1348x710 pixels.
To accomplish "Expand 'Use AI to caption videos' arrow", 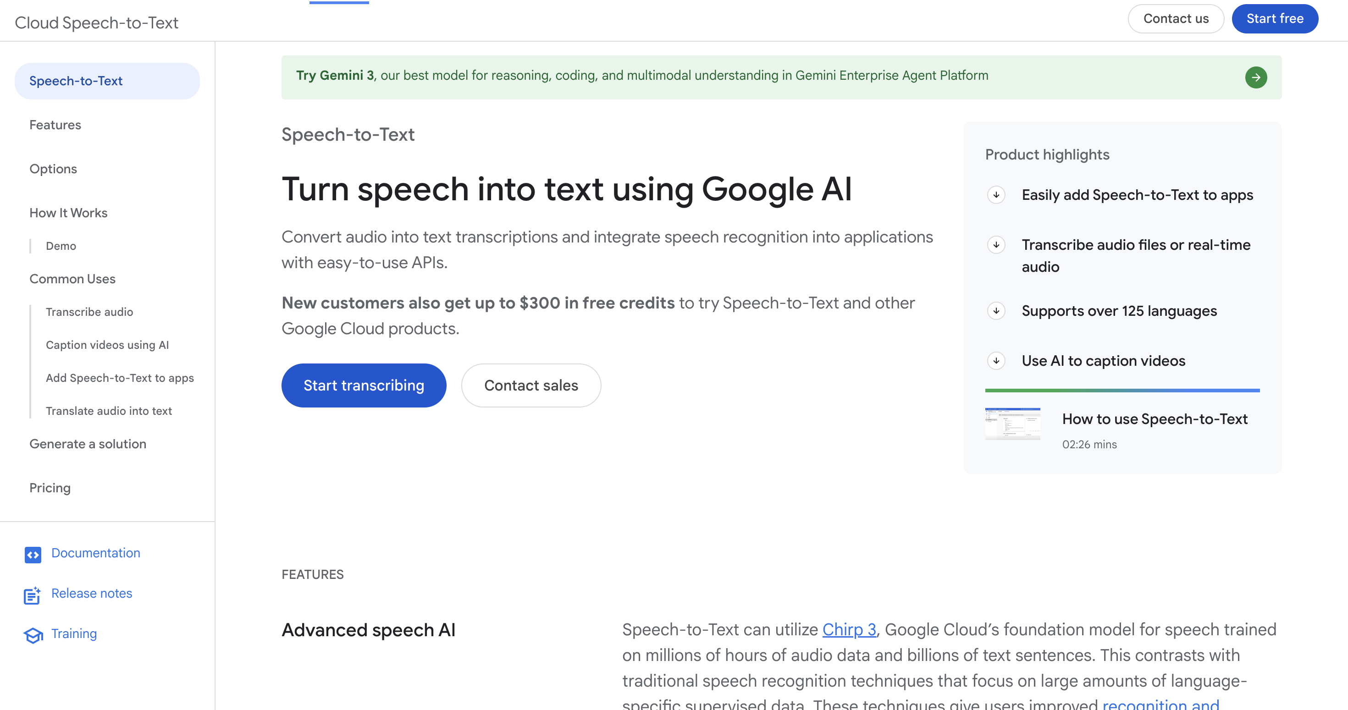I will 996,360.
